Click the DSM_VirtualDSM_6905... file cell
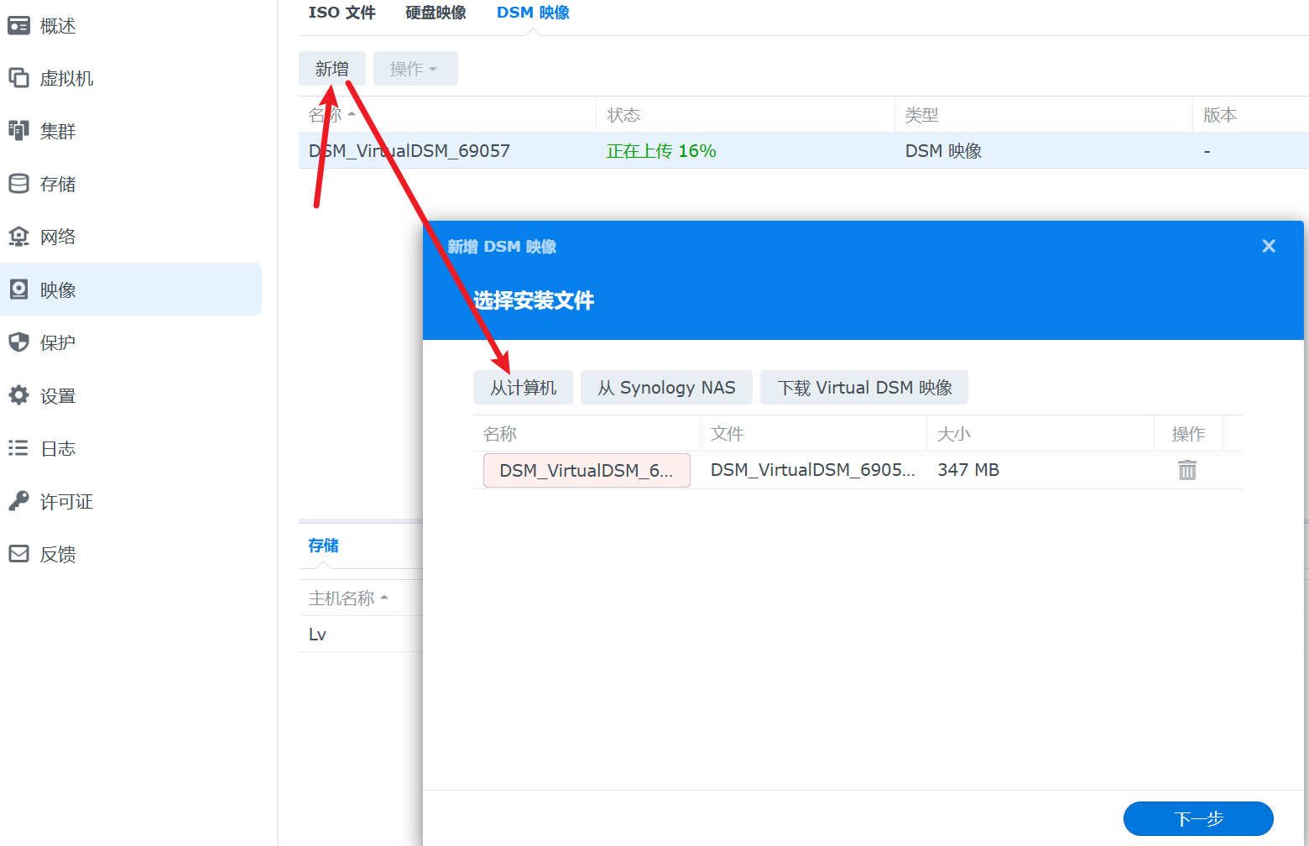The width and height of the screenshot is (1309, 846). click(812, 470)
